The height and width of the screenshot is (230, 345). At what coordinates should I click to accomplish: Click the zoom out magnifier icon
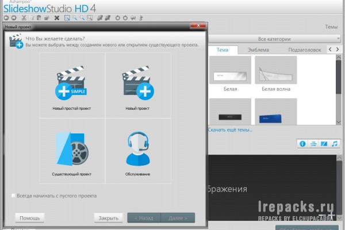click(82, 18)
